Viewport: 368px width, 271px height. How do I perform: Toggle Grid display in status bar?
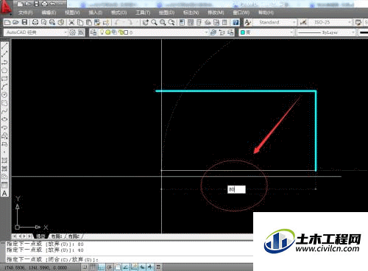(x=93, y=267)
